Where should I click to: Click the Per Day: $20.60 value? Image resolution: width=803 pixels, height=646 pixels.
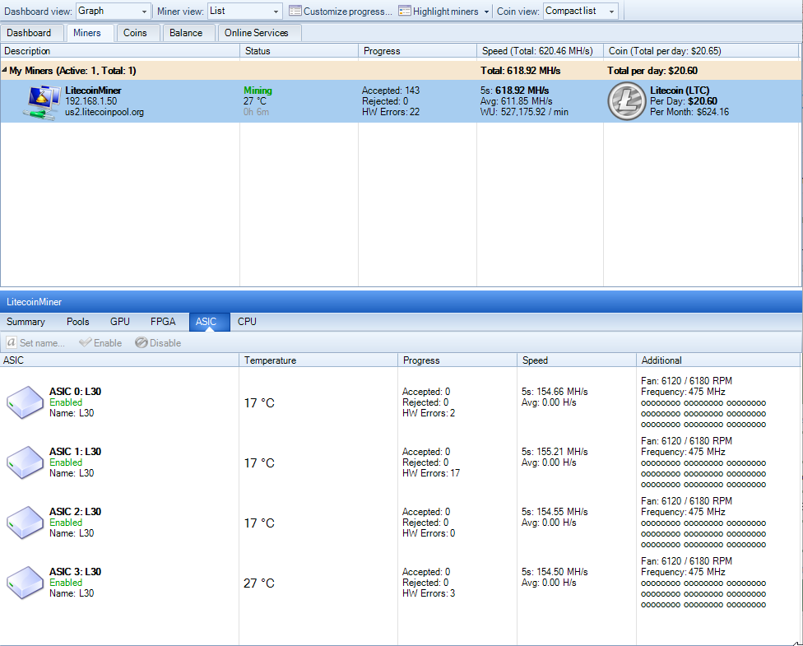click(x=684, y=101)
